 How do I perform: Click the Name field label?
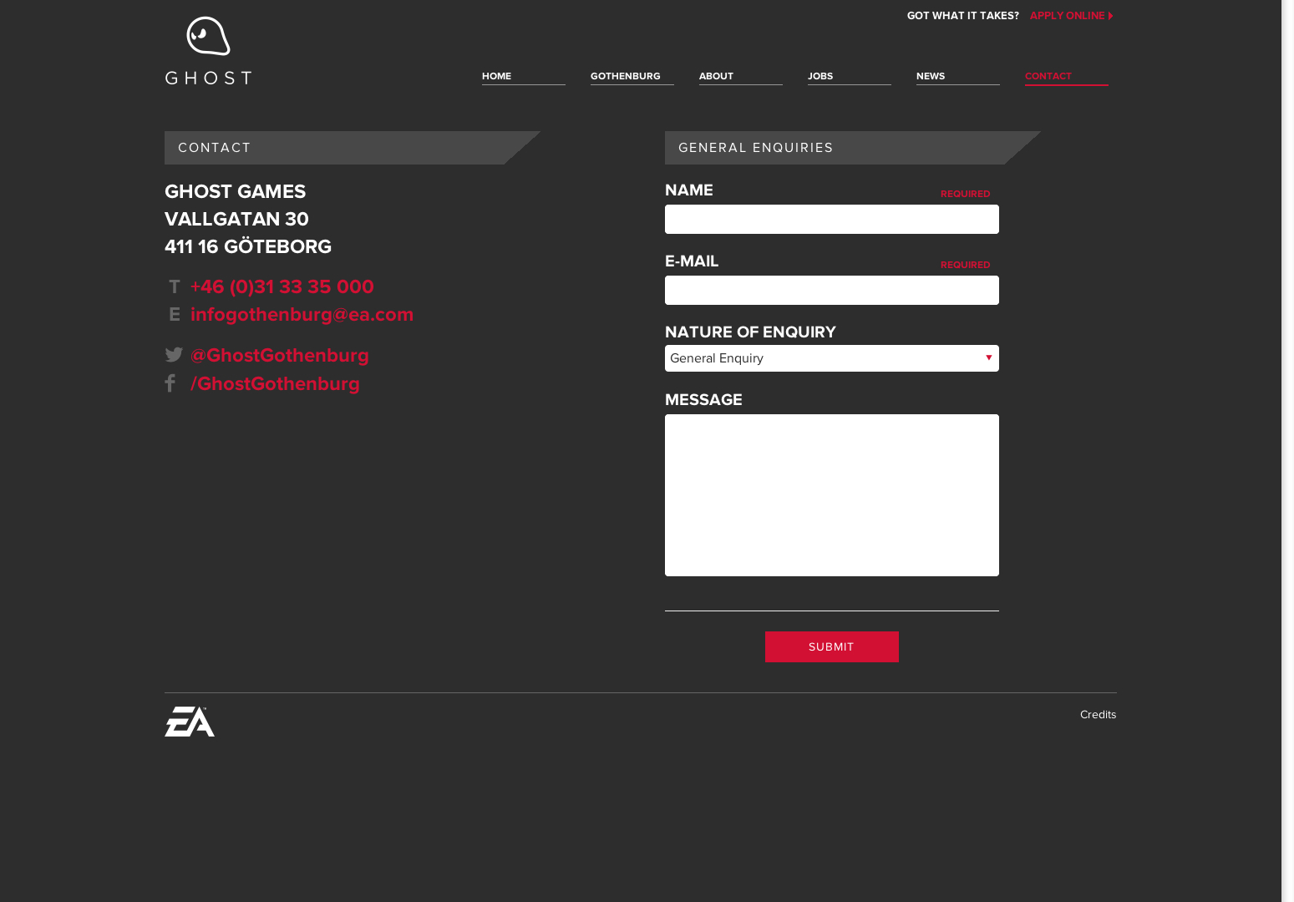(x=688, y=190)
